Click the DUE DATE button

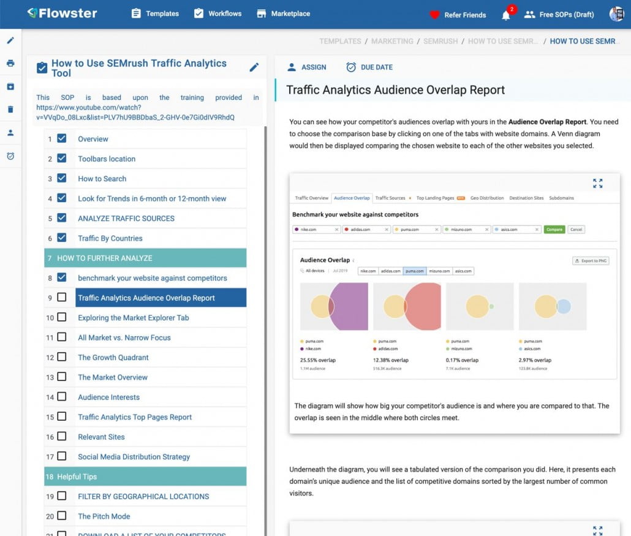point(369,67)
